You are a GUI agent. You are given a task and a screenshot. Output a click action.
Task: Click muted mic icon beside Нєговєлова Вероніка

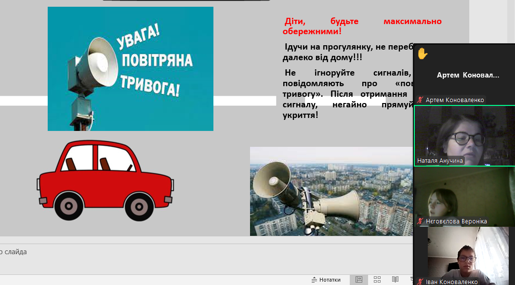click(421, 221)
